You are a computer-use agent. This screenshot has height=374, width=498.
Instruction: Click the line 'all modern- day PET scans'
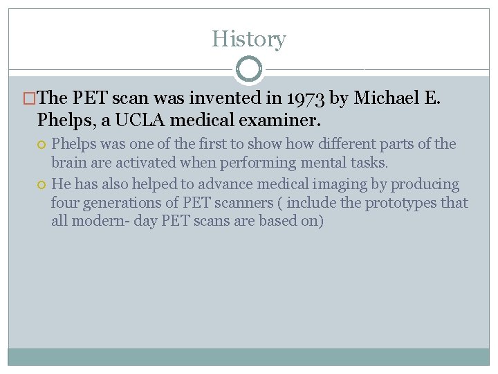[138, 221]
